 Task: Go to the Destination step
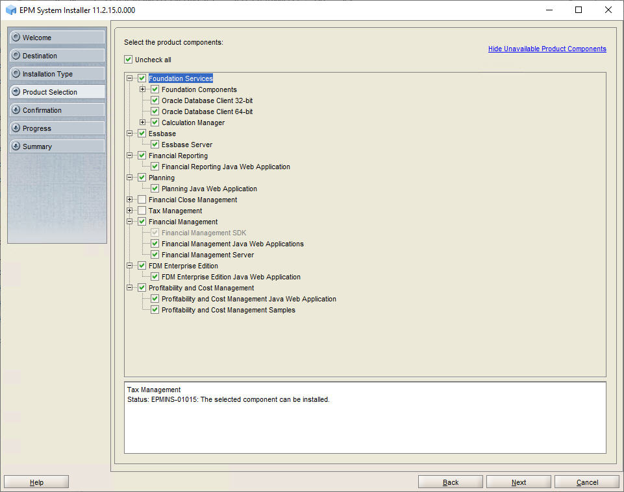[57, 56]
